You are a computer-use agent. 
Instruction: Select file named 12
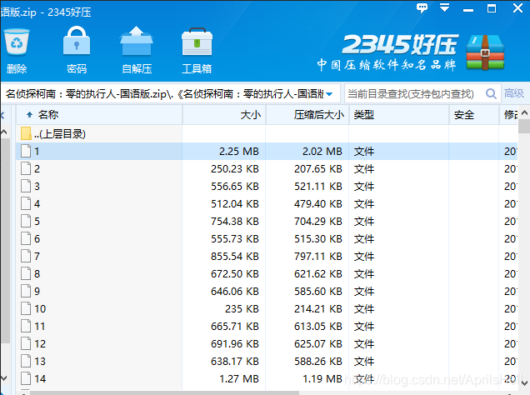click(40, 344)
